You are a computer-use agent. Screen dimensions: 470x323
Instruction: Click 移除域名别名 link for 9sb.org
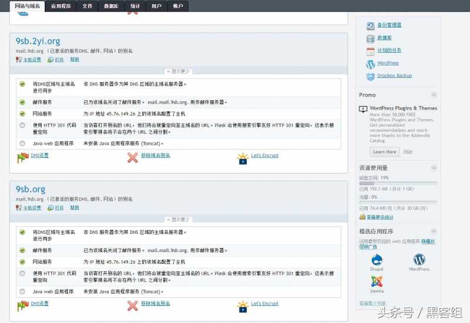coord(156,303)
